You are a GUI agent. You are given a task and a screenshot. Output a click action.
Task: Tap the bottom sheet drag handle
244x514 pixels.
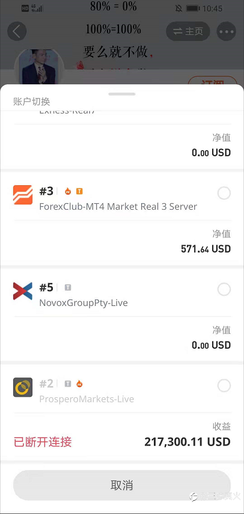(x=122, y=94)
